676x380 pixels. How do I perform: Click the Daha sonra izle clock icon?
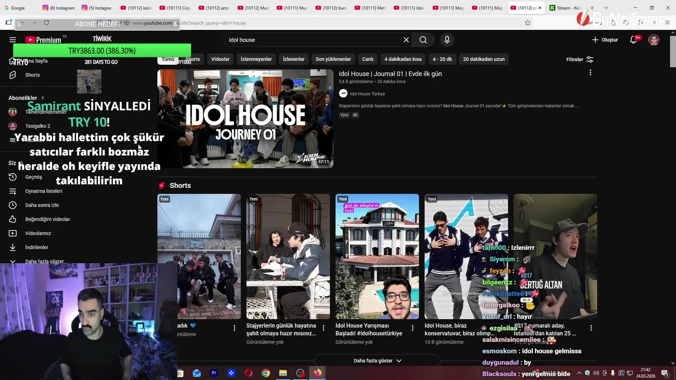13,205
